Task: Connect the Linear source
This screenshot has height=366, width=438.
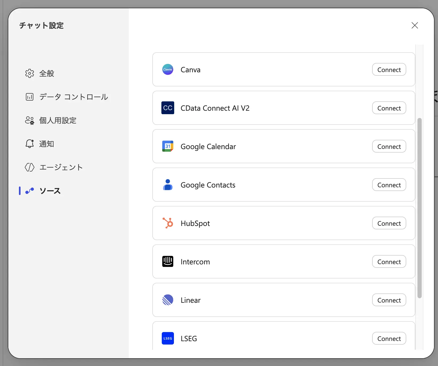Action: click(x=389, y=300)
